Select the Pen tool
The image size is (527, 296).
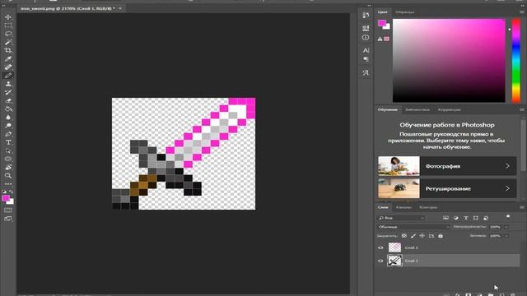8,134
